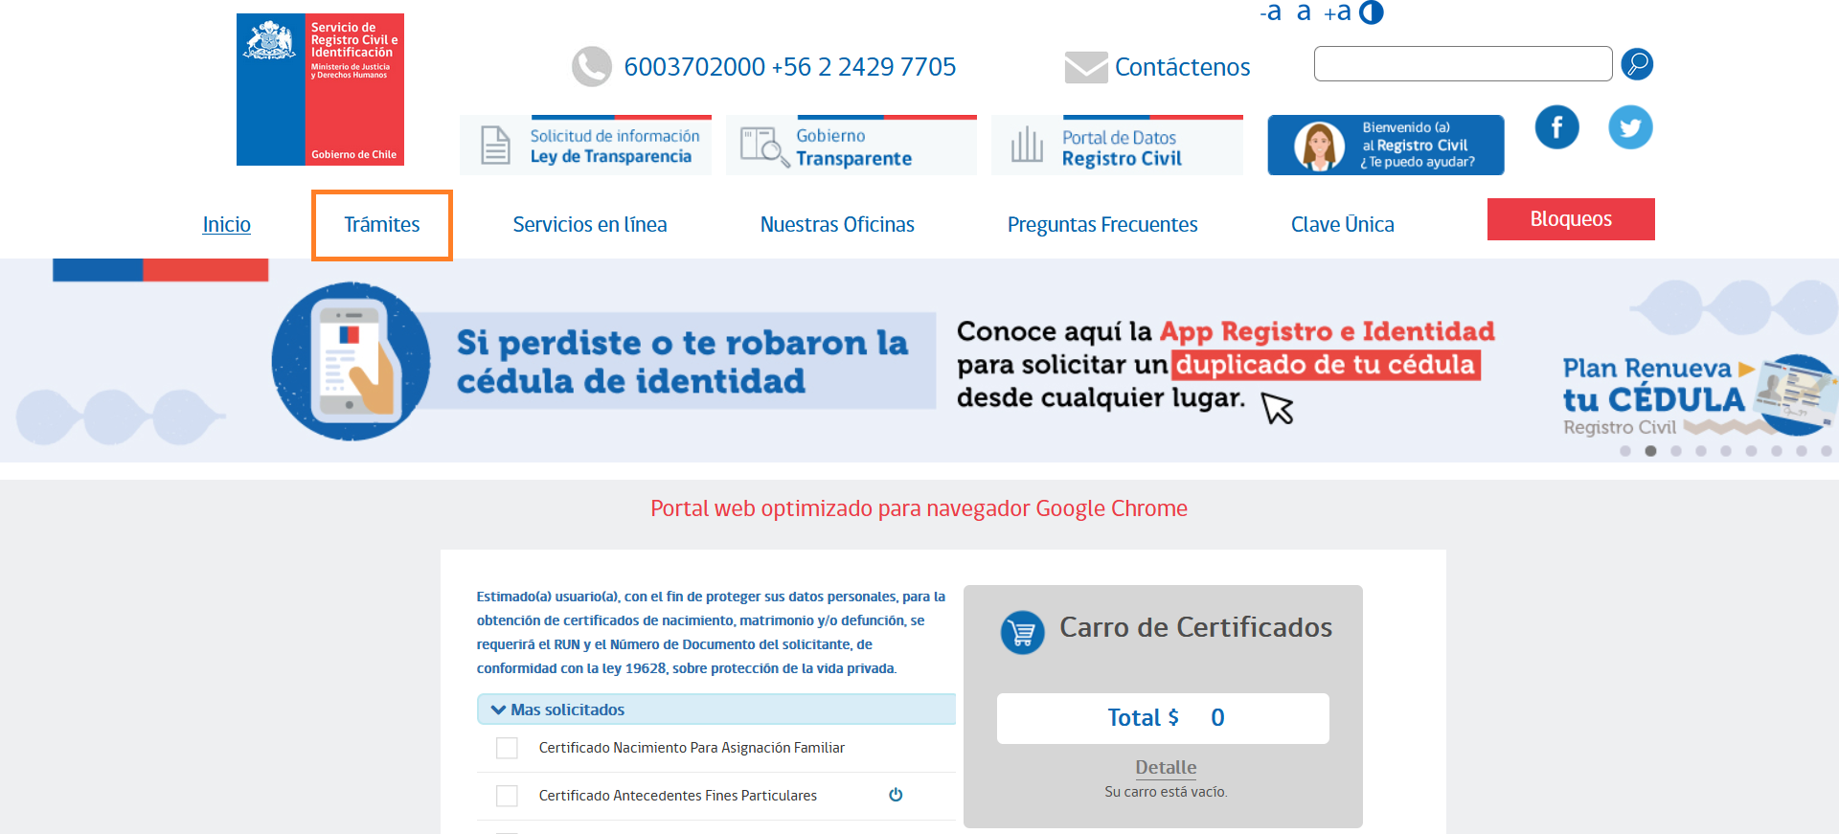Click the search magnifier icon
The image size is (1839, 834).
[1637, 64]
